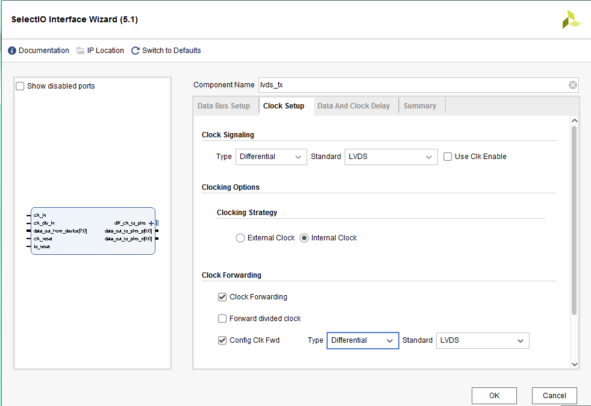Switch to the Data And Clock Delay tab
The height and width of the screenshot is (406, 591).
[x=354, y=106]
